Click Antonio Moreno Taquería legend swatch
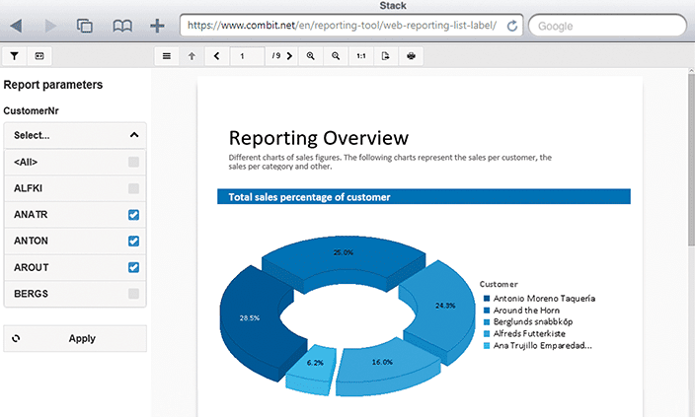 (487, 299)
